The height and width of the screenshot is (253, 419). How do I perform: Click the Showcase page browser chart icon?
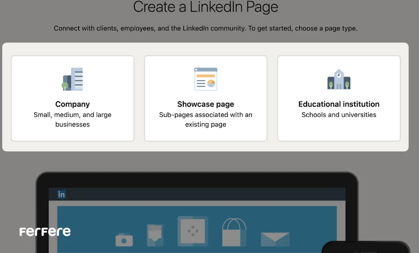(x=206, y=79)
